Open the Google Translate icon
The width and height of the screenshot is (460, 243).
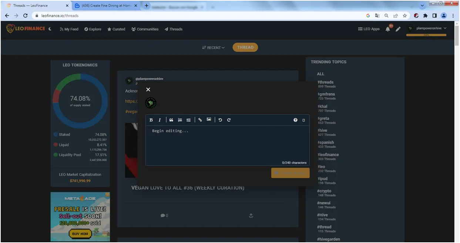377,16
